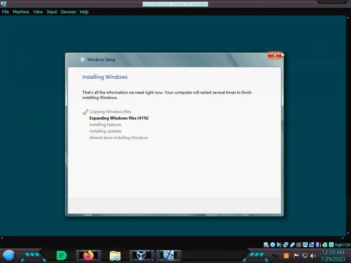Click the green checkmark next to Copying Windows files
The height and width of the screenshot is (263, 351).
(x=85, y=112)
